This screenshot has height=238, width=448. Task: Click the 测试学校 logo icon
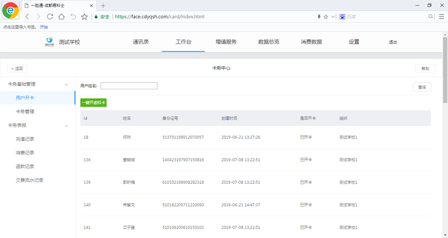tap(50, 42)
